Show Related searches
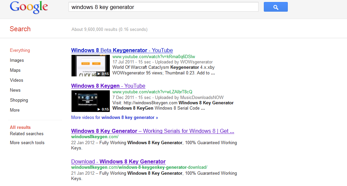Image resolution: width=347 pixels, height=186 pixels. tap(27, 134)
